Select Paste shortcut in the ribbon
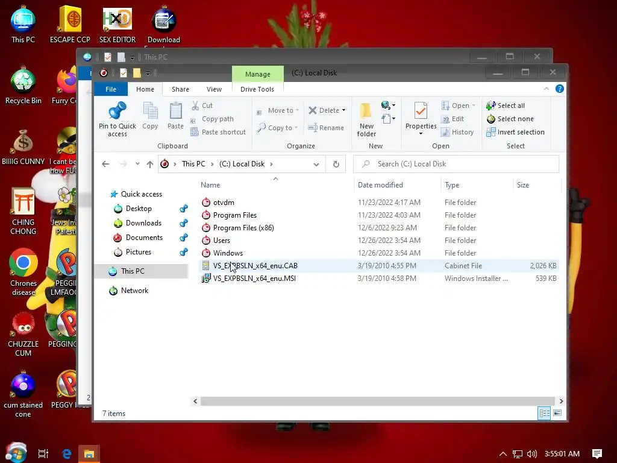 click(218, 132)
